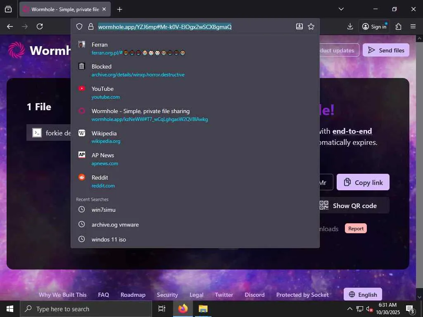Go forward with the forward arrow
Screen dimensions: 423x317
[x=25, y=26]
